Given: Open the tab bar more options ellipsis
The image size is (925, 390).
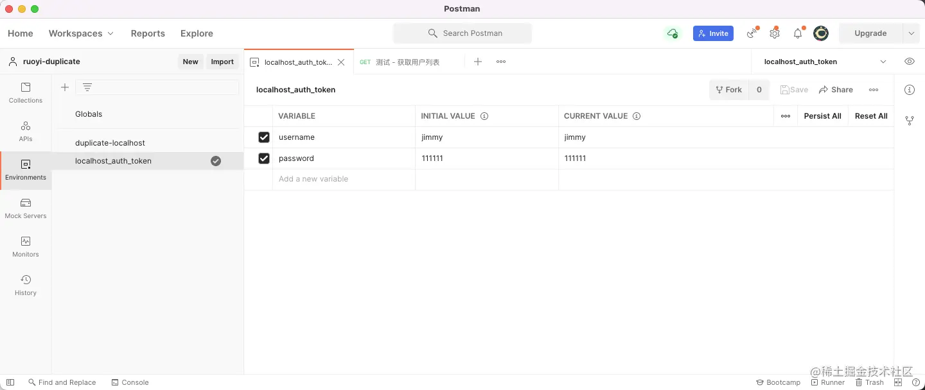Looking at the screenshot, I should [x=501, y=62].
